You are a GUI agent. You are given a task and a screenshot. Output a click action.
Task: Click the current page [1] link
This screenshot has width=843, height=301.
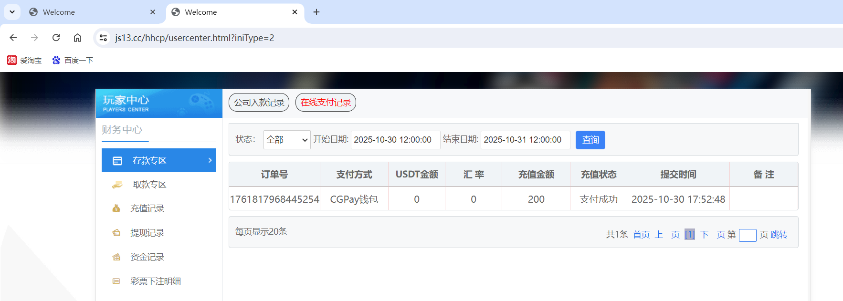click(x=690, y=235)
